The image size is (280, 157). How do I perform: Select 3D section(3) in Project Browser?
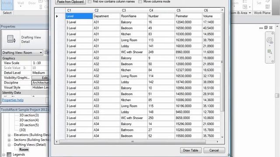pos(29,115)
